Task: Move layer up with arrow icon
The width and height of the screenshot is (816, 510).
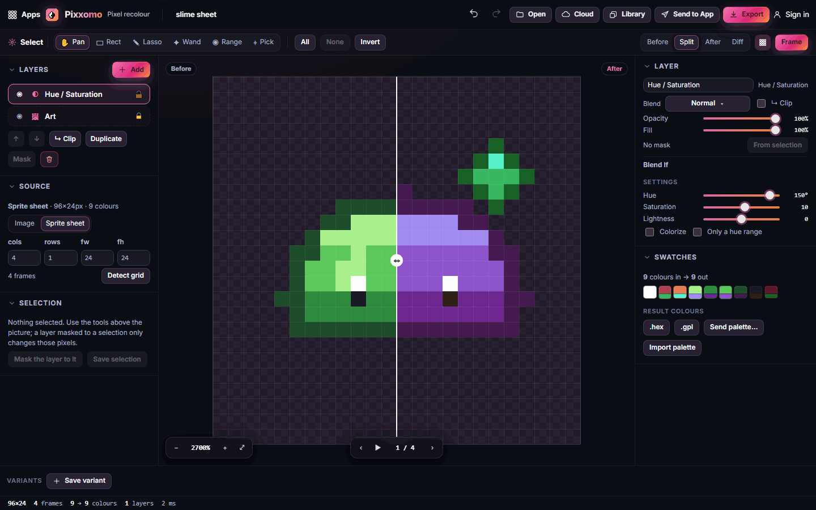Action: 16,139
